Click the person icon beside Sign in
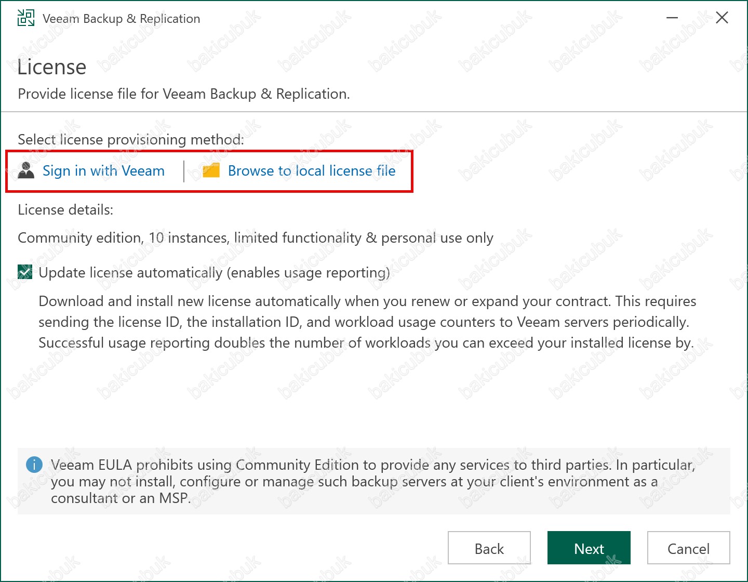Screen dimensions: 748x582 pos(26,170)
